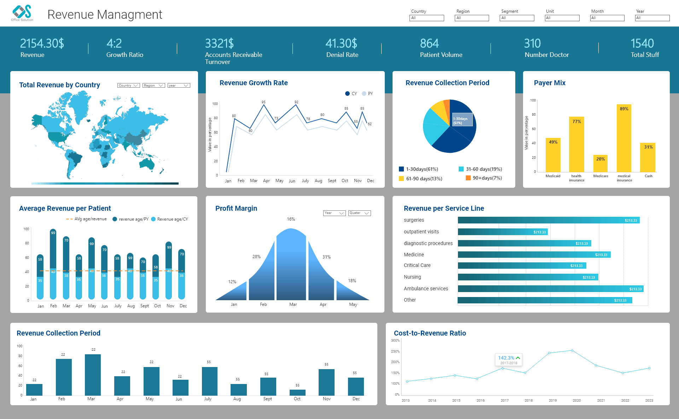
Task: Click the 31-60 days(19%) legend square
Action: point(461,169)
